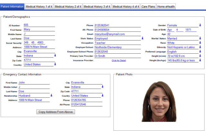Open Medical History 4 of 4 tab
Screen dimensions: 206x131
[126, 6]
